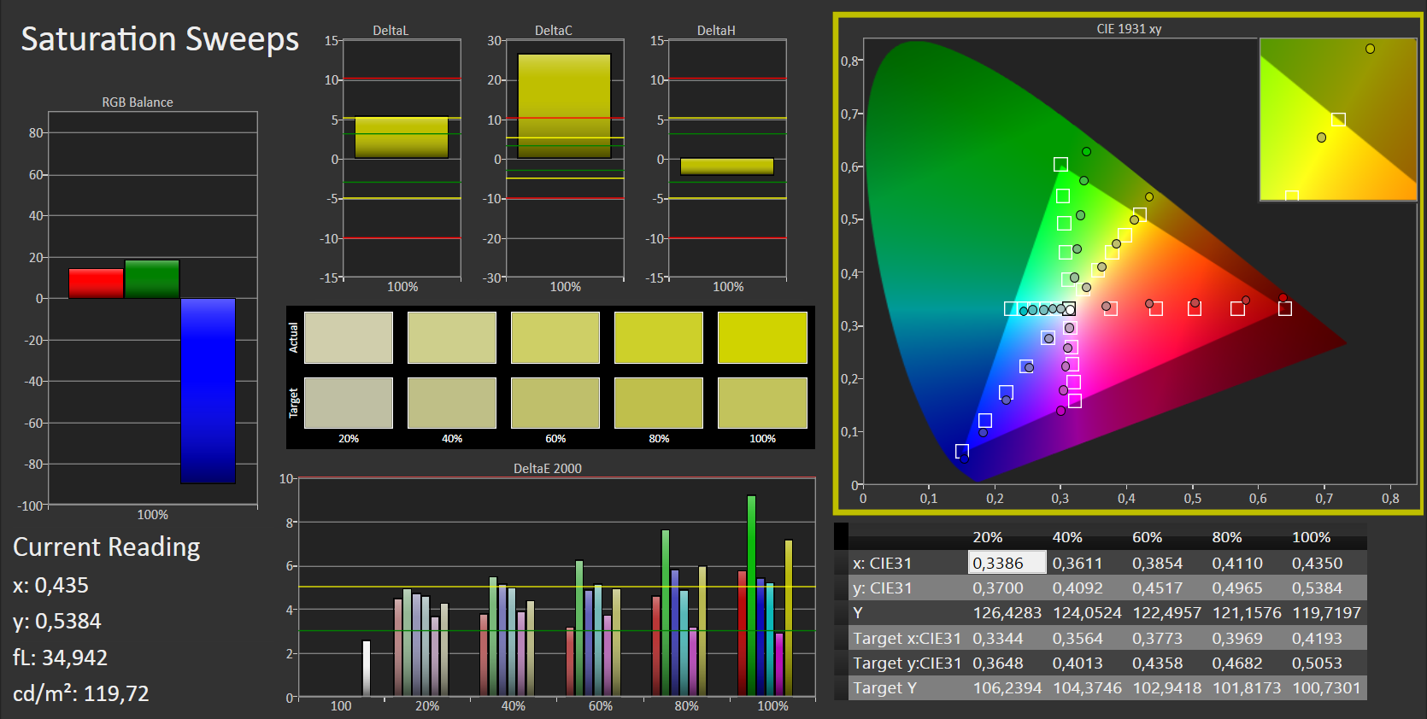Click the Target 20% color swatch
1427x719 pixels.
[349, 403]
